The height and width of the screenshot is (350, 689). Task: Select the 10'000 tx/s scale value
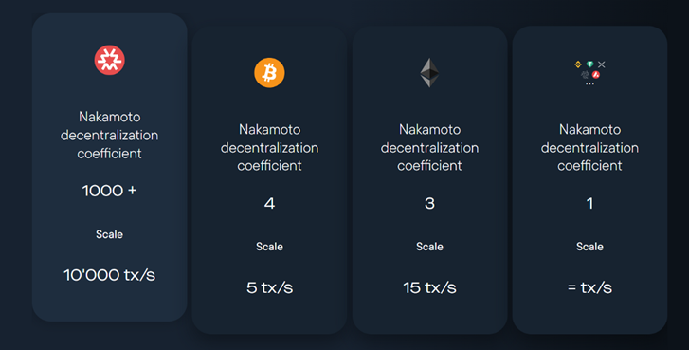click(109, 275)
